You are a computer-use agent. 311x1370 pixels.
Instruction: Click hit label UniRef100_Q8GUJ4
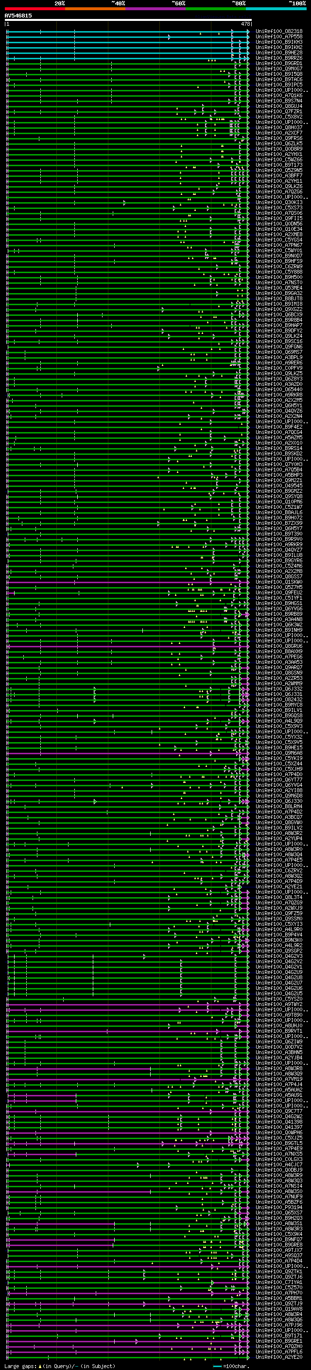click(279, 106)
